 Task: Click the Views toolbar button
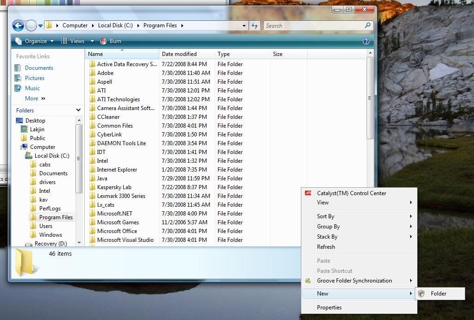point(73,41)
